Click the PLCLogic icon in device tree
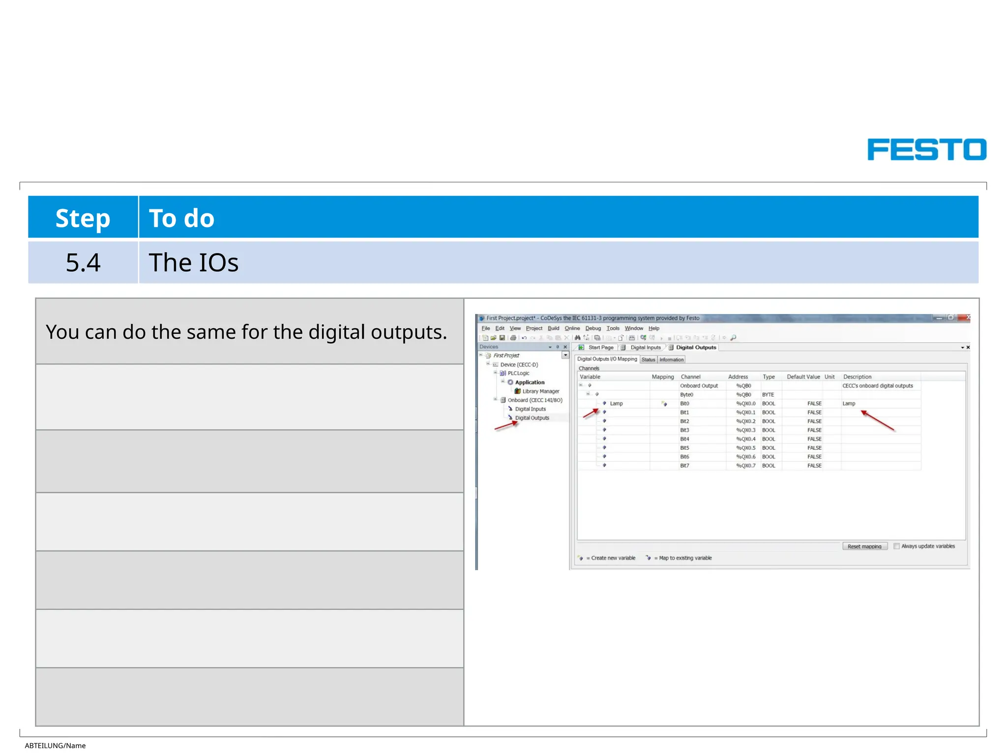The image size is (1007, 755). (503, 373)
